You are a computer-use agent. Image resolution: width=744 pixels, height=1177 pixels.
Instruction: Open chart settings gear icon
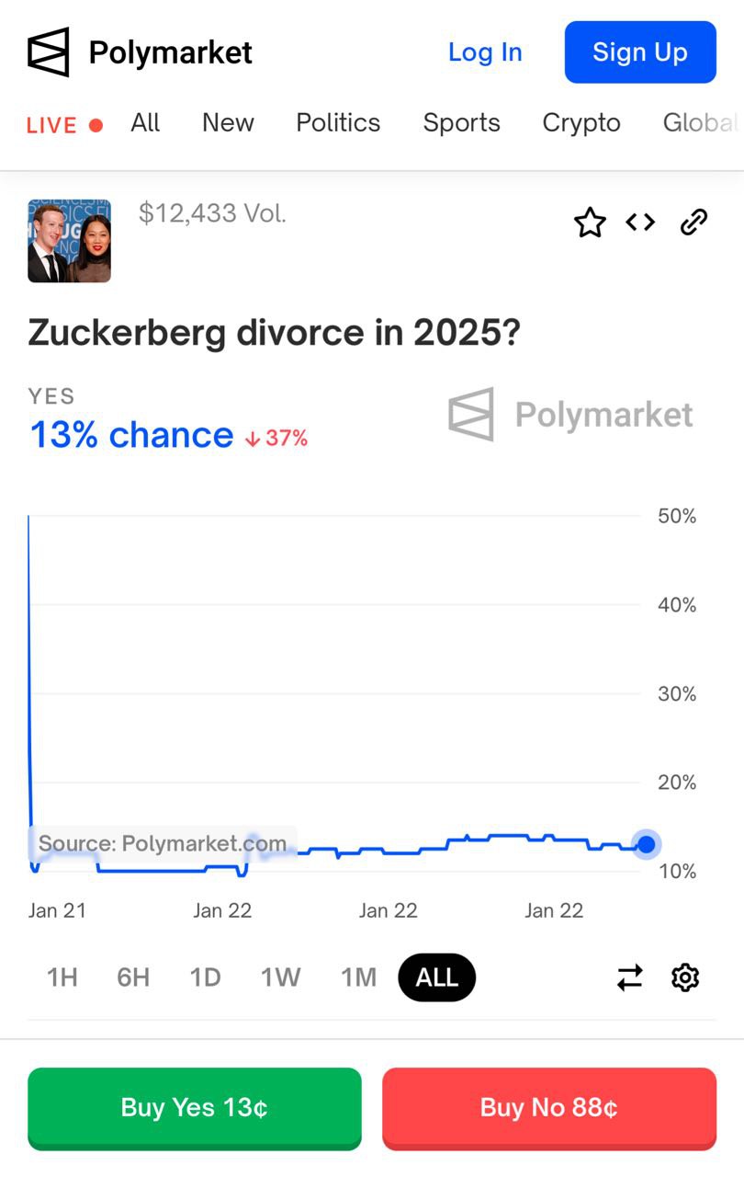pos(685,977)
